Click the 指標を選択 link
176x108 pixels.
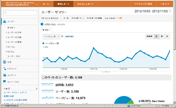point(70,36)
